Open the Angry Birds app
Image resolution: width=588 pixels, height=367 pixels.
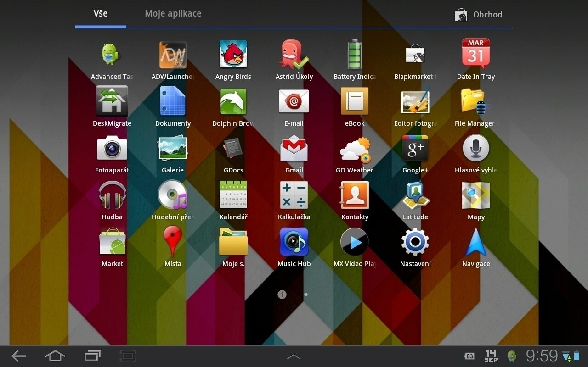coord(233,55)
